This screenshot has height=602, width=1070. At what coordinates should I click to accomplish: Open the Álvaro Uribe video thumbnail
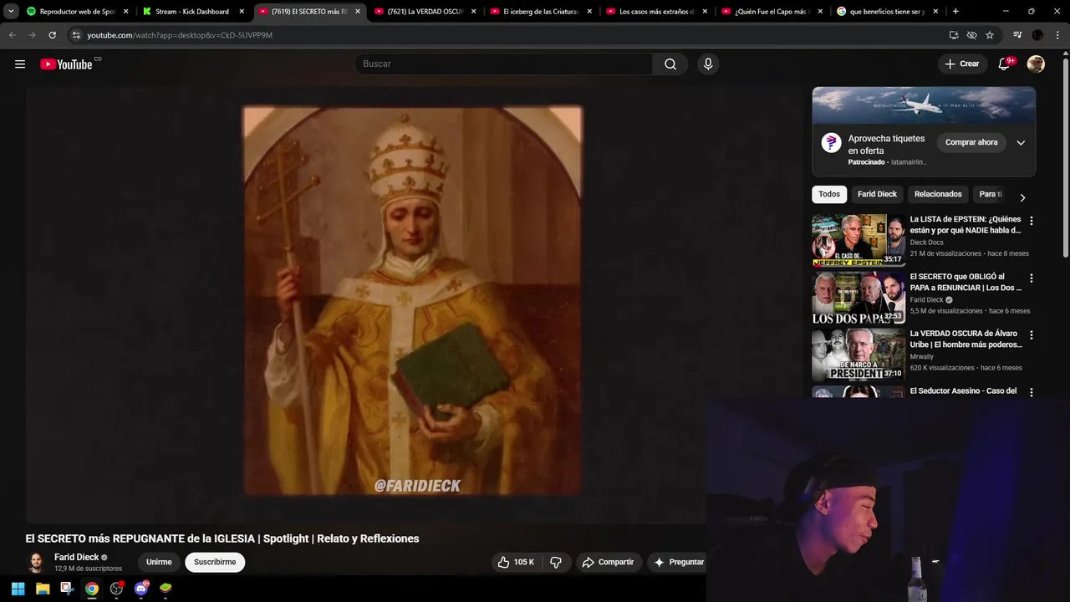tap(859, 355)
